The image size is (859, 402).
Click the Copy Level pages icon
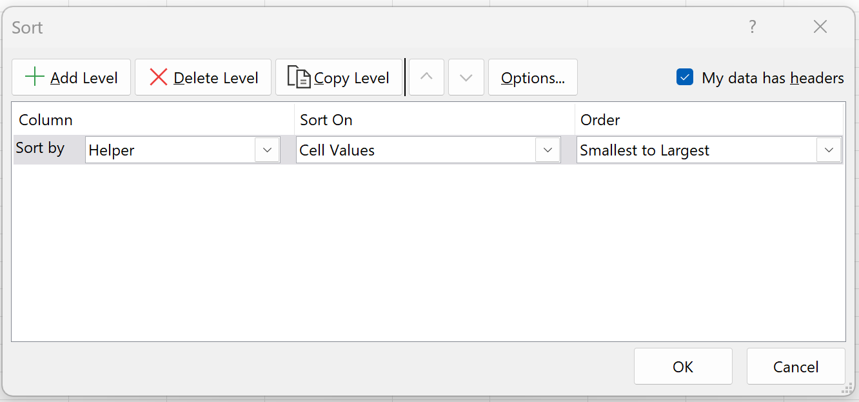[x=299, y=77]
